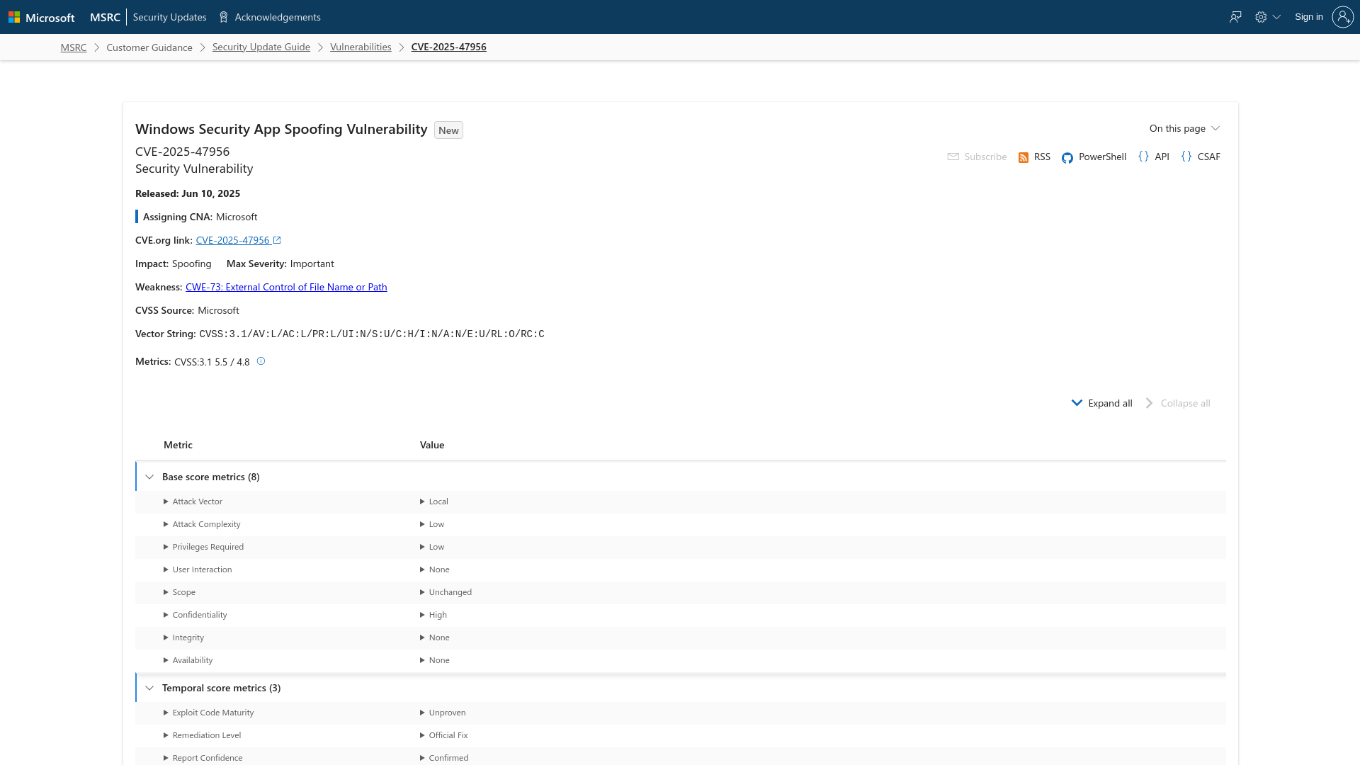Expand On this page dropdown

1184,128
